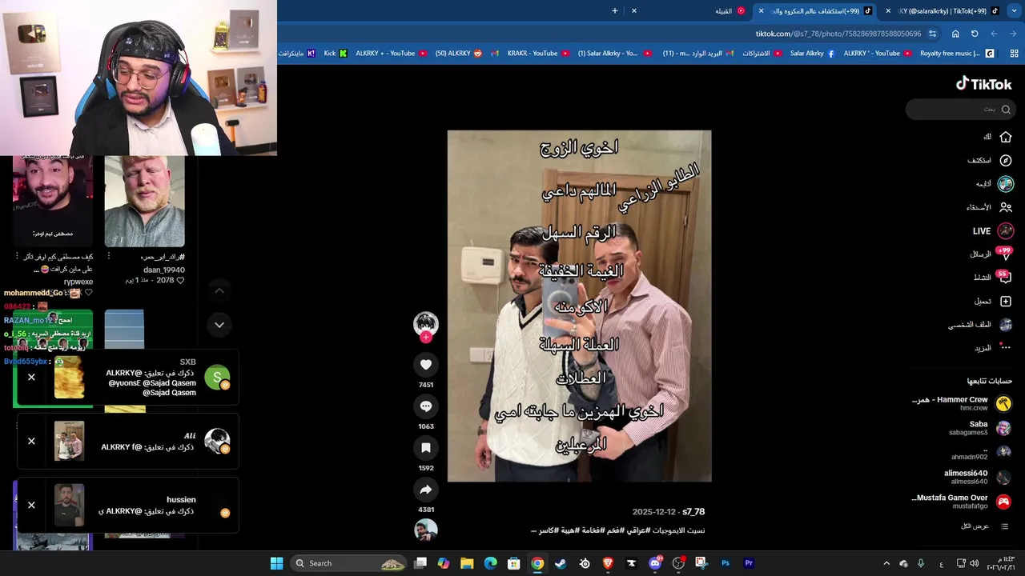Open the tab search dropdown arrow
Viewport: 1025px width, 576px height.
[1015, 11]
